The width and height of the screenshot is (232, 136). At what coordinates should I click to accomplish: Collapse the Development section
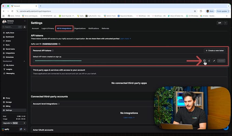(x=25, y=61)
